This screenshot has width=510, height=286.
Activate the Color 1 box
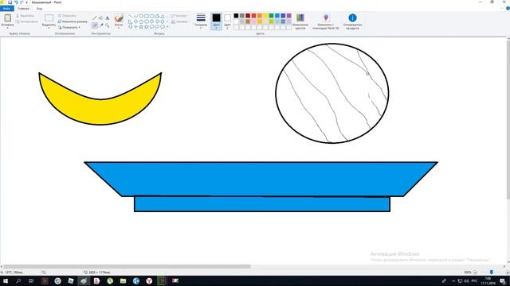(x=216, y=21)
